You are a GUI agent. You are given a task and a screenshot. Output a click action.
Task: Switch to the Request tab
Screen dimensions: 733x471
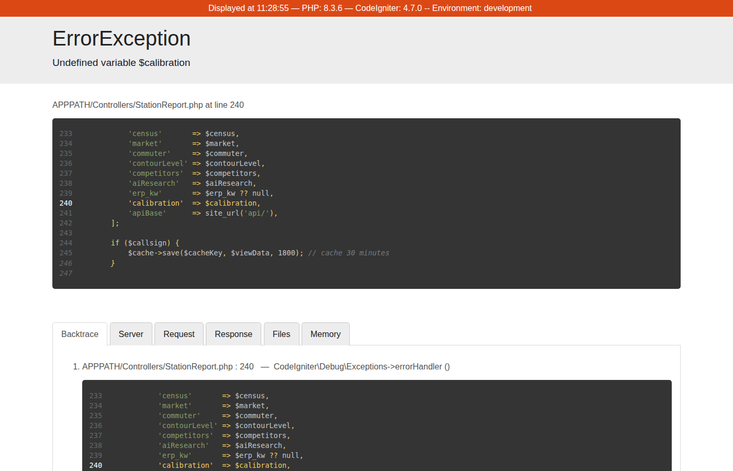coord(179,334)
